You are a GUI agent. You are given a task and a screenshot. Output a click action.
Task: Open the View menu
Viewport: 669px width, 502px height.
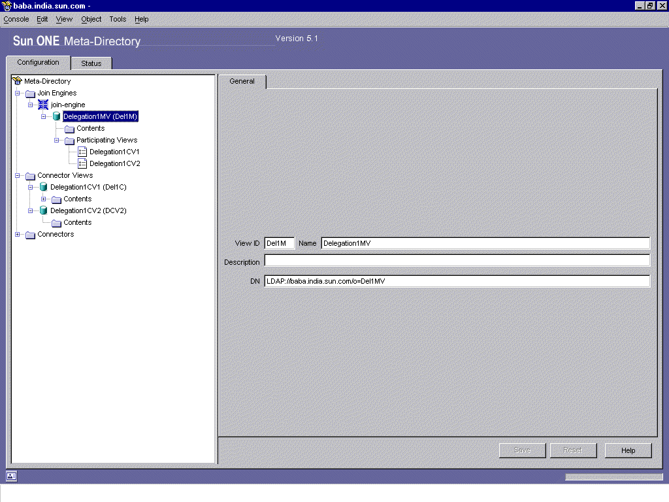coord(64,19)
